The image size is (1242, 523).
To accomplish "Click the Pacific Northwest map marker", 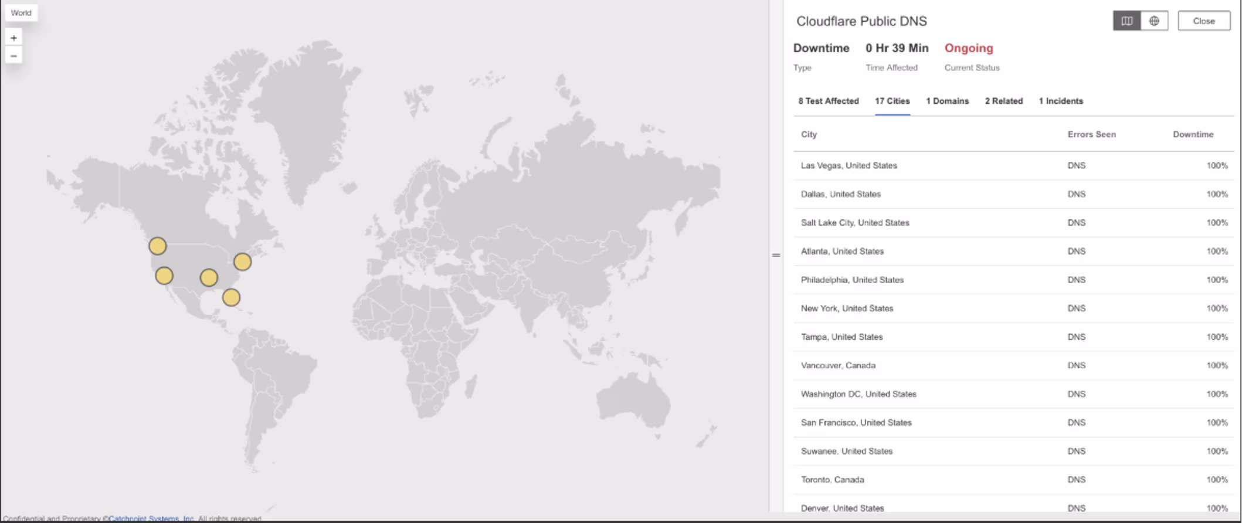I will coord(157,246).
